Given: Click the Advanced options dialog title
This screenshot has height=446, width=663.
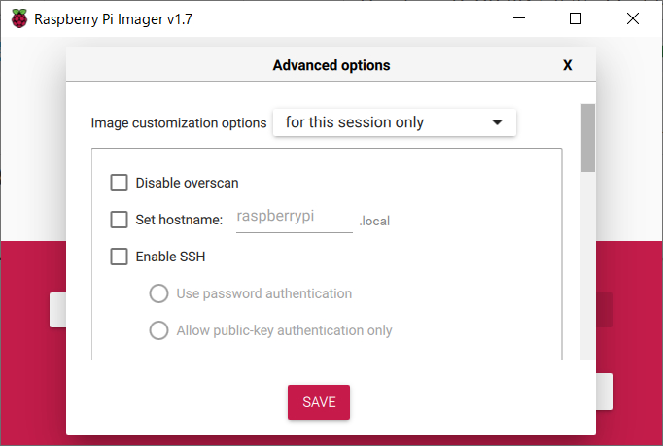Looking at the screenshot, I should [331, 65].
